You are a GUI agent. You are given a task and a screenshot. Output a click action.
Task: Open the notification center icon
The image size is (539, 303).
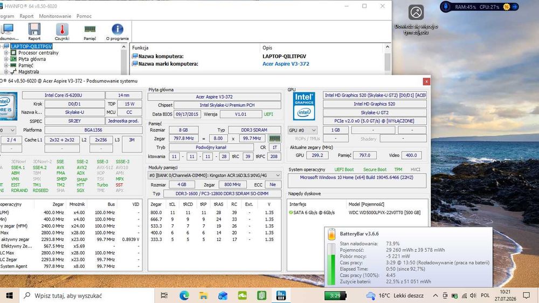coord(526,295)
